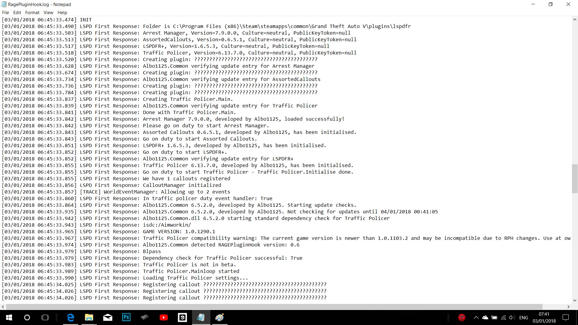The width and height of the screenshot is (578, 325).
Task: Open the Format menu
Action: [x=32, y=13]
